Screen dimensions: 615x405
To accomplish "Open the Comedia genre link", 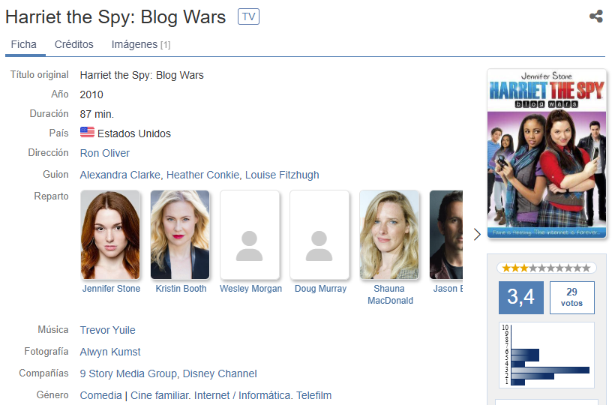I will tap(100, 395).
